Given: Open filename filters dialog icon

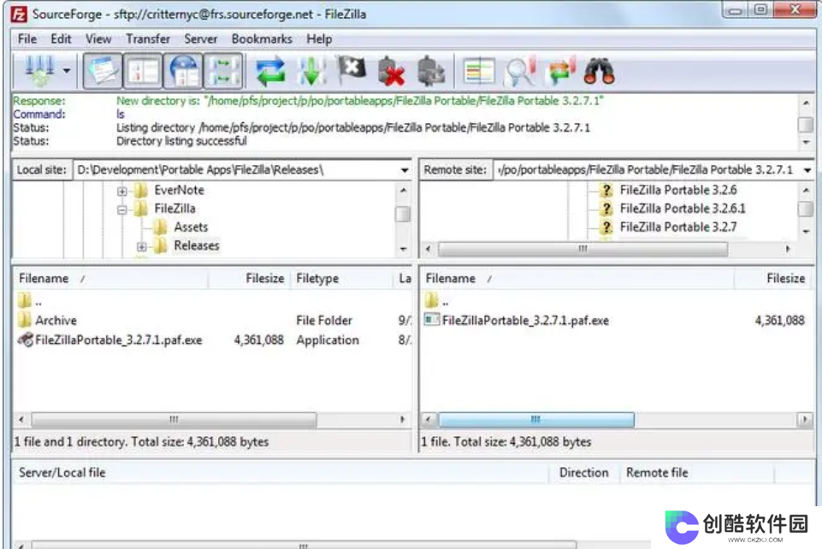Looking at the screenshot, I should [x=520, y=71].
